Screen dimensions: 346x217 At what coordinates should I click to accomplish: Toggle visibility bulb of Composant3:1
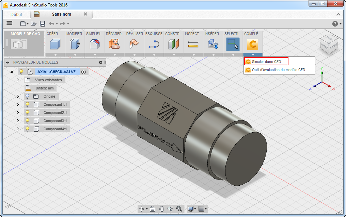coord(27,121)
